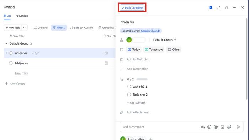The height and width of the screenshot is (140, 249).
Task: Open the Default Group dropdown in details
Action: pos(165,40)
